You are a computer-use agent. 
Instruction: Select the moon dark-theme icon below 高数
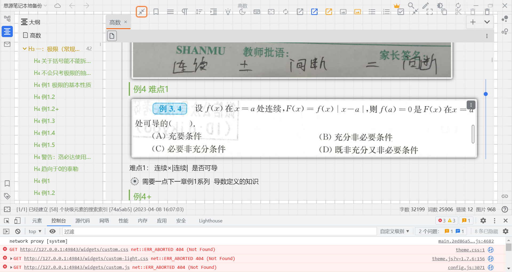(242, 11)
